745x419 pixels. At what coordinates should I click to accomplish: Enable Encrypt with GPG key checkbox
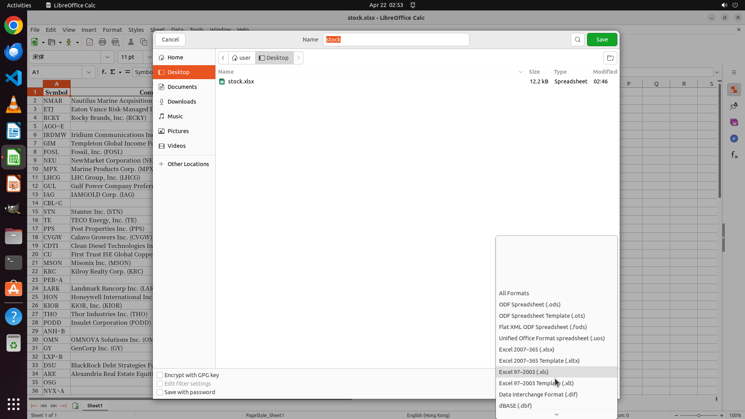pyautogui.click(x=160, y=375)
